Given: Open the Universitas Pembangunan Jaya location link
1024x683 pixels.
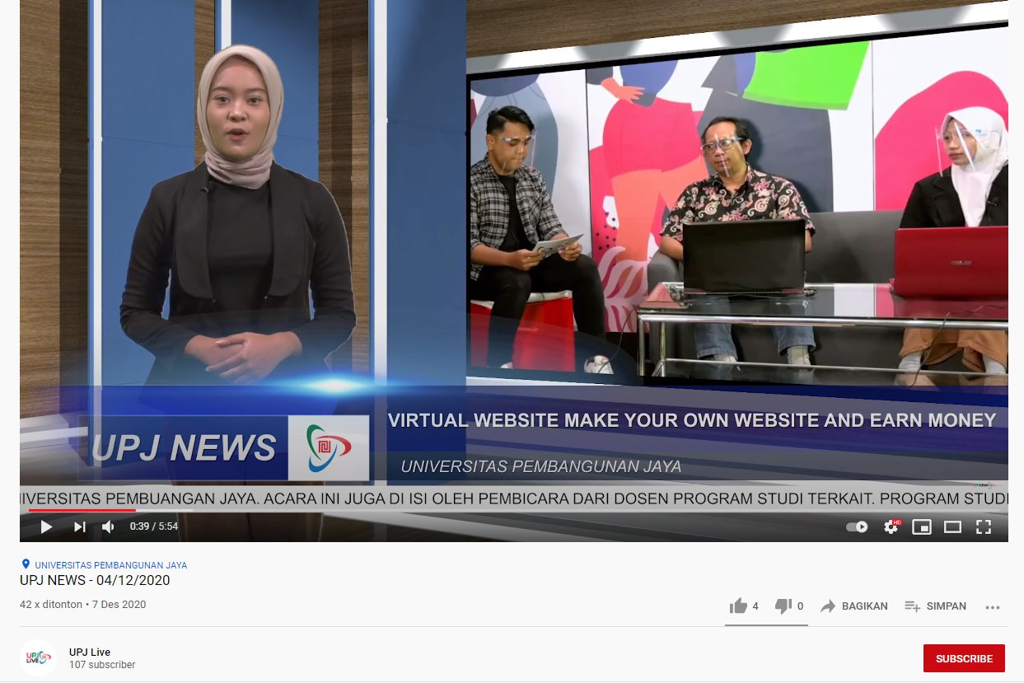Looking at the screenshot, I should 110,565.
